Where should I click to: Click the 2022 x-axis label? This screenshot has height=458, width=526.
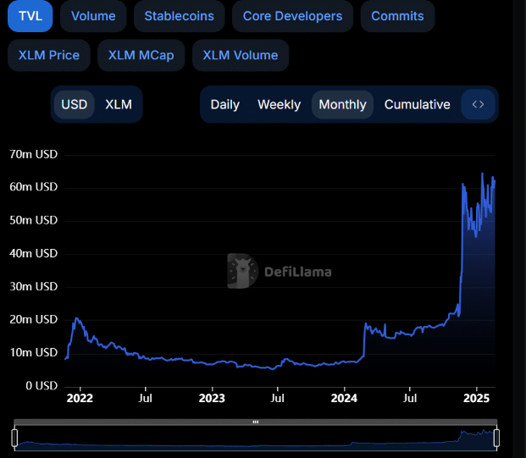click(80, 399)
